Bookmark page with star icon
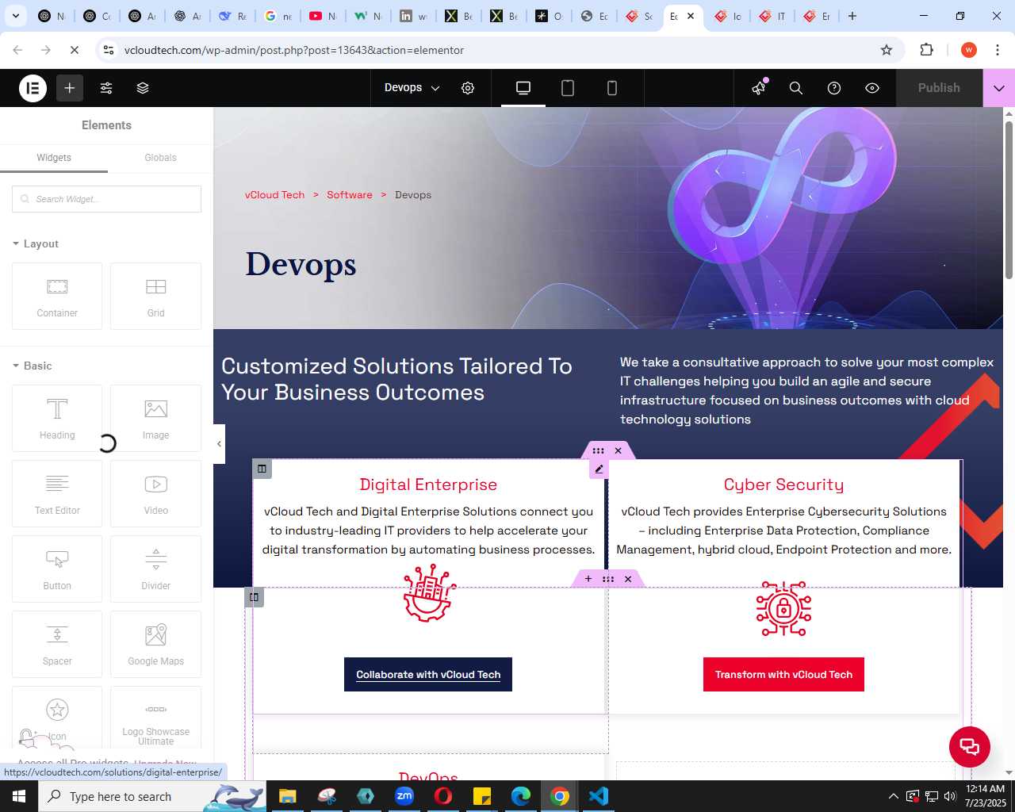This screenshot has height=812, width=1015. (887, 50)
